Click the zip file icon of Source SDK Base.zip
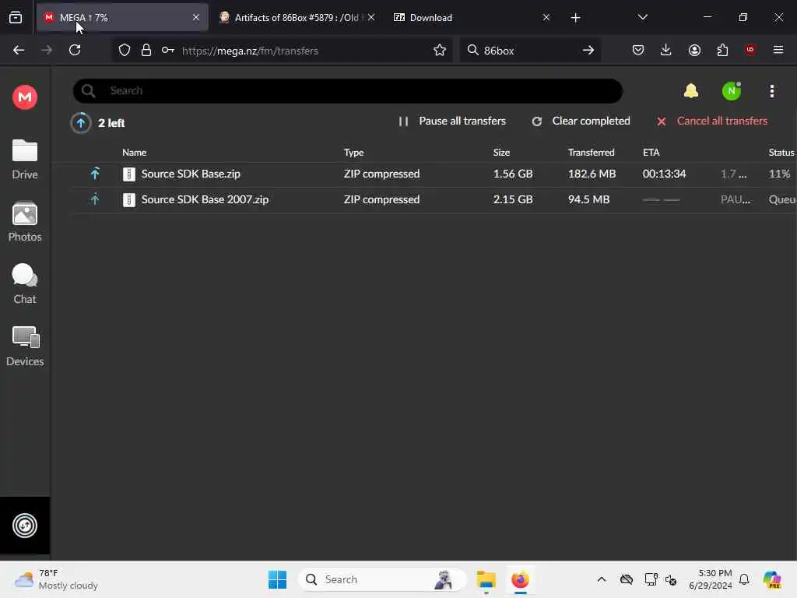This screenshot has width=797, height=598. coord(128,174)
